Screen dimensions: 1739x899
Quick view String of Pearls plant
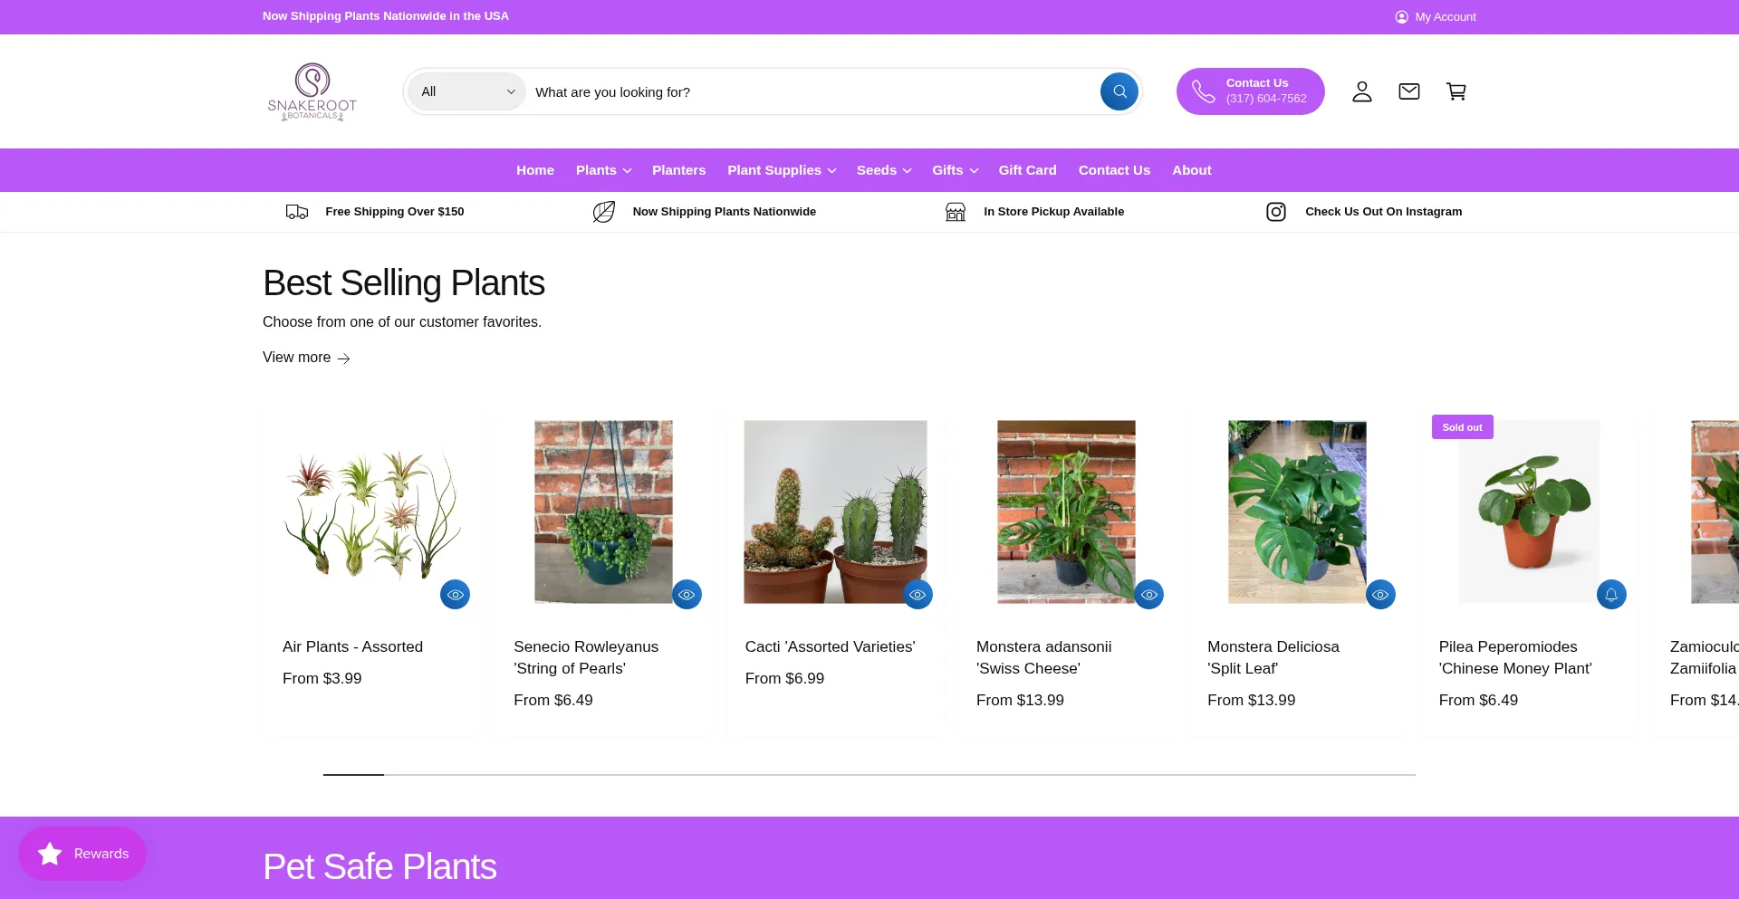coord(687,595)
